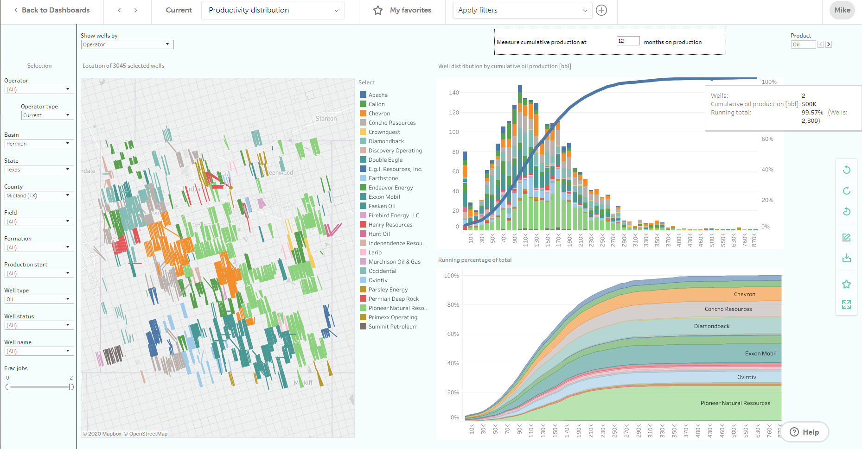Open the Apply filters dropdown
Image resolution: width=862 pixels, height=449 pixels.
click(x=523, y=10)
